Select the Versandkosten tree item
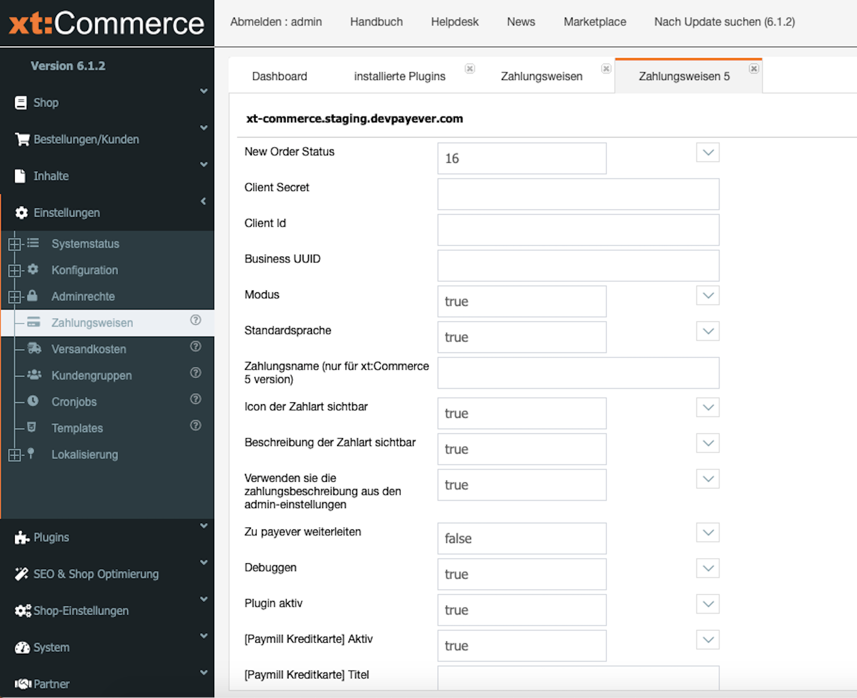This screenshot has height=698, width=857. 89,349
